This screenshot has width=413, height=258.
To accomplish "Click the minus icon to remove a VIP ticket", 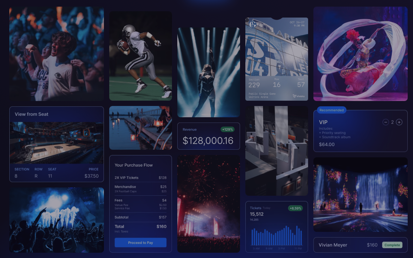I will (x=386, y=122).
